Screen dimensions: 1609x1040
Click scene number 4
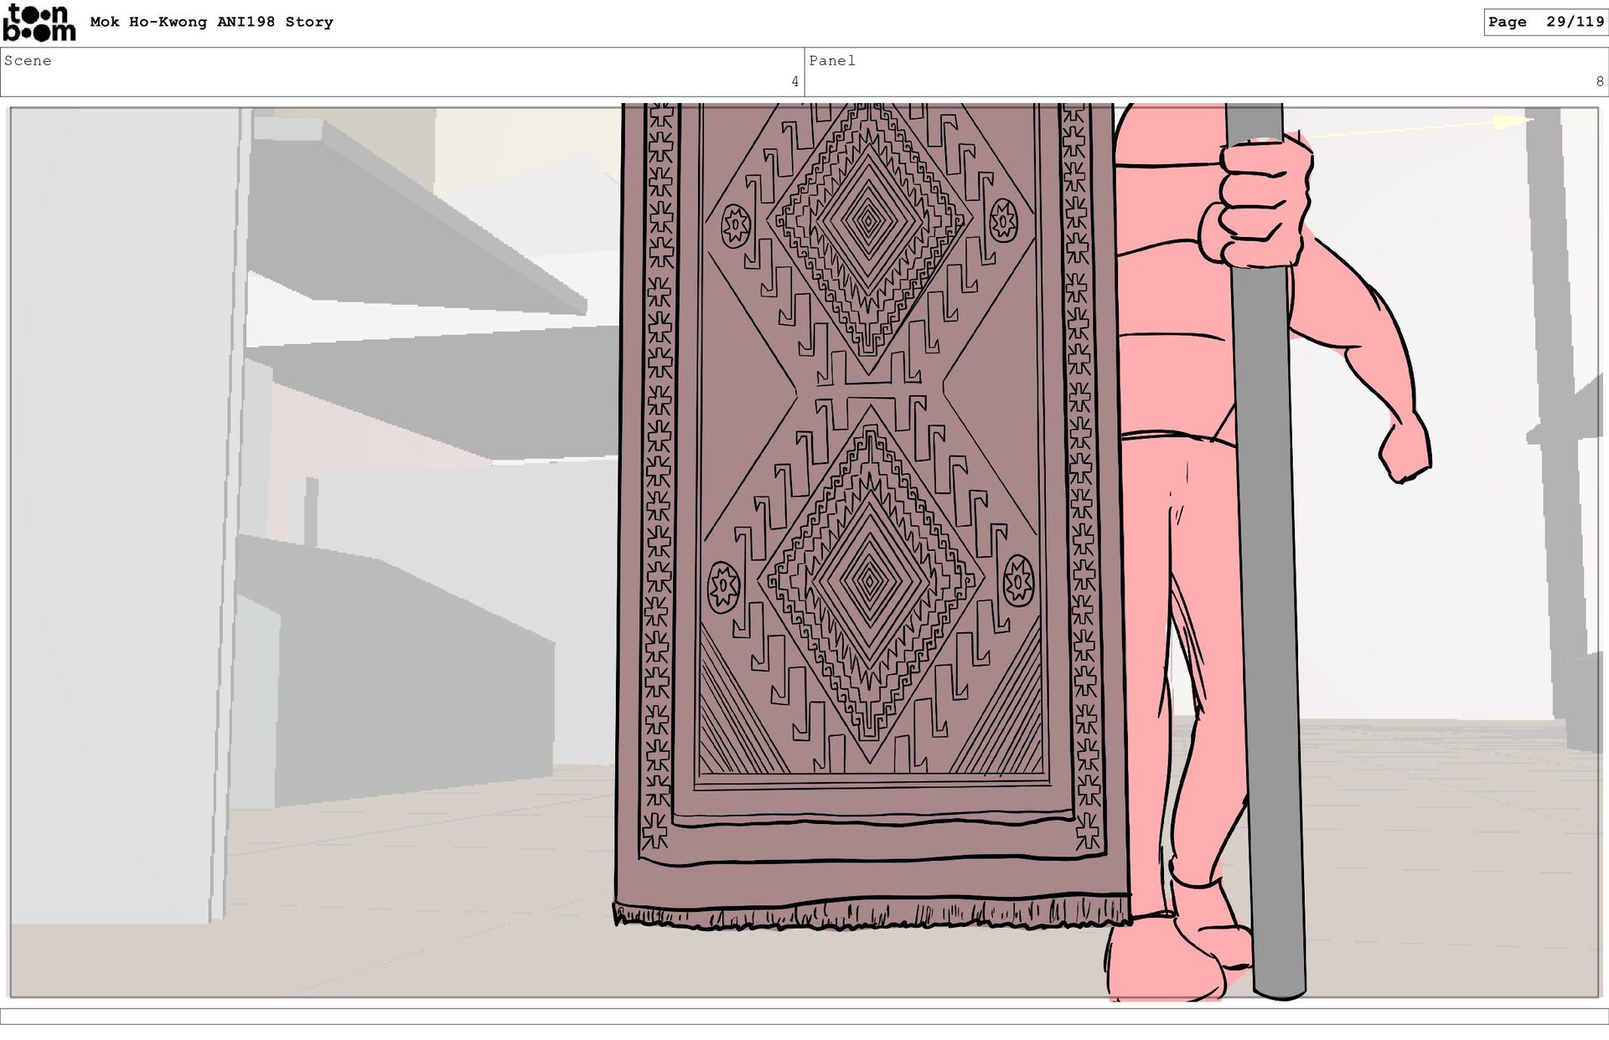point(794,82)
